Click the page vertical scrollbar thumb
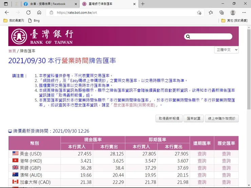Screen dimensions: 251x188 click(249, 69)
